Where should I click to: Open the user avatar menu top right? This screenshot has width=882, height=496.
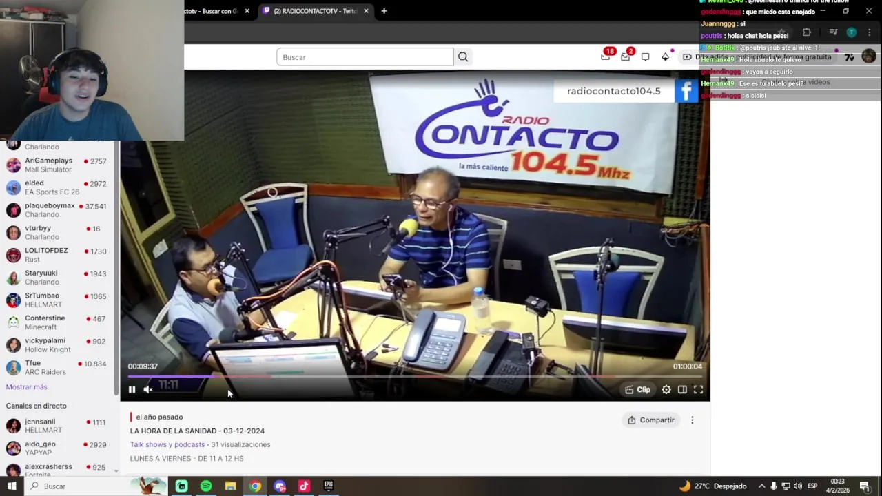(869, 56)
